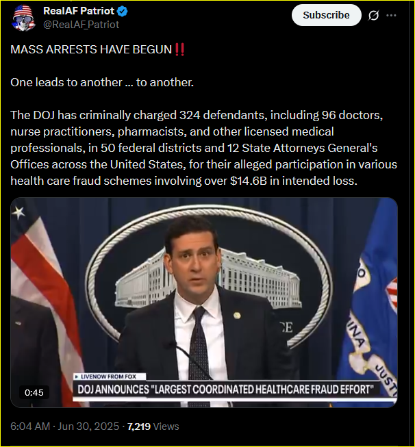This screenshot has width=415, height=447.
Task: Open the RealAF Patriot profile avatar
Action: tap(24, 18)
